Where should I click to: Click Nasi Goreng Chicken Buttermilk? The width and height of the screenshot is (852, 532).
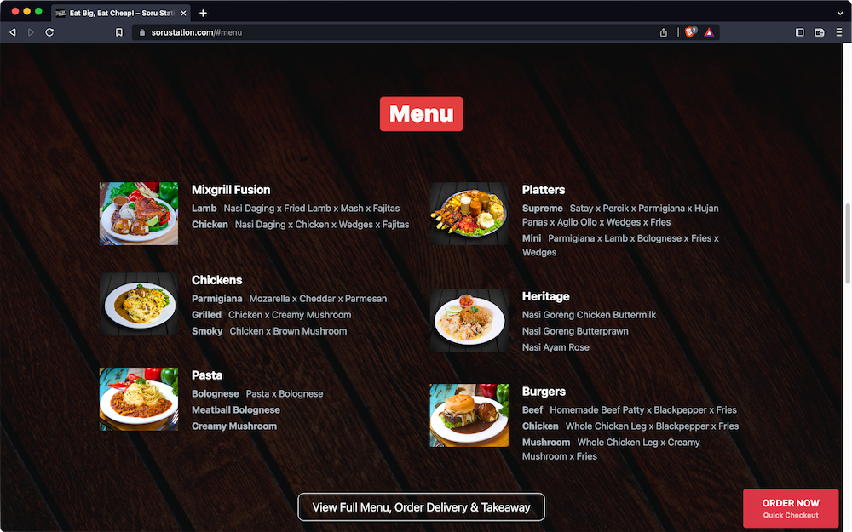click(589, 315)
